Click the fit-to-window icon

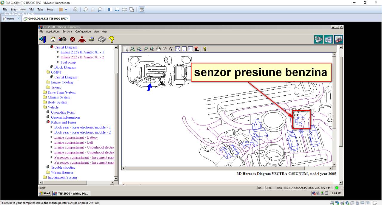tap(178, 49)
